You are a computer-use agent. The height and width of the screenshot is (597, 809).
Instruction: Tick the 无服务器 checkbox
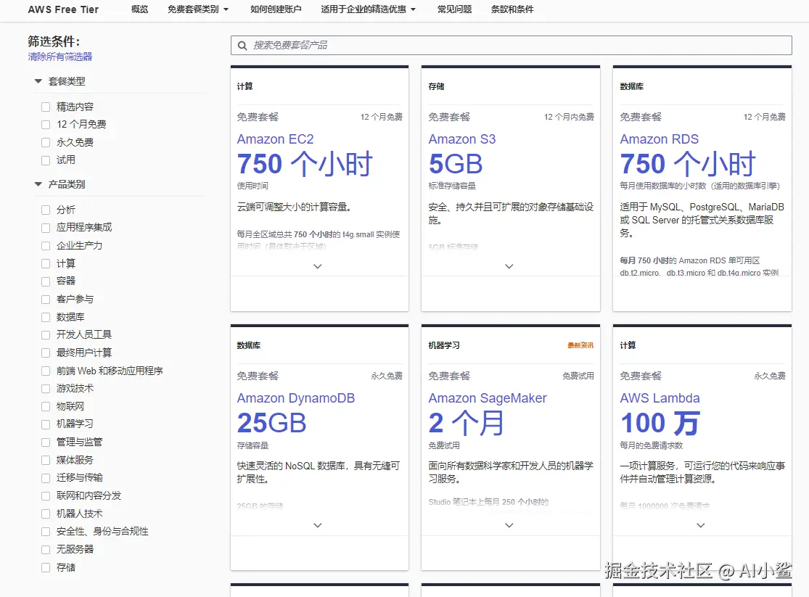click(46, 550)
